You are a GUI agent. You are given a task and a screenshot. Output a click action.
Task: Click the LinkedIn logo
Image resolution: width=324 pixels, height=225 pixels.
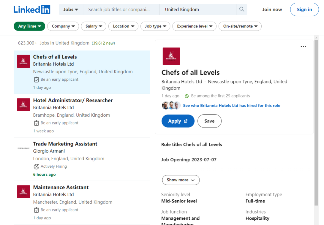[32, 10]
